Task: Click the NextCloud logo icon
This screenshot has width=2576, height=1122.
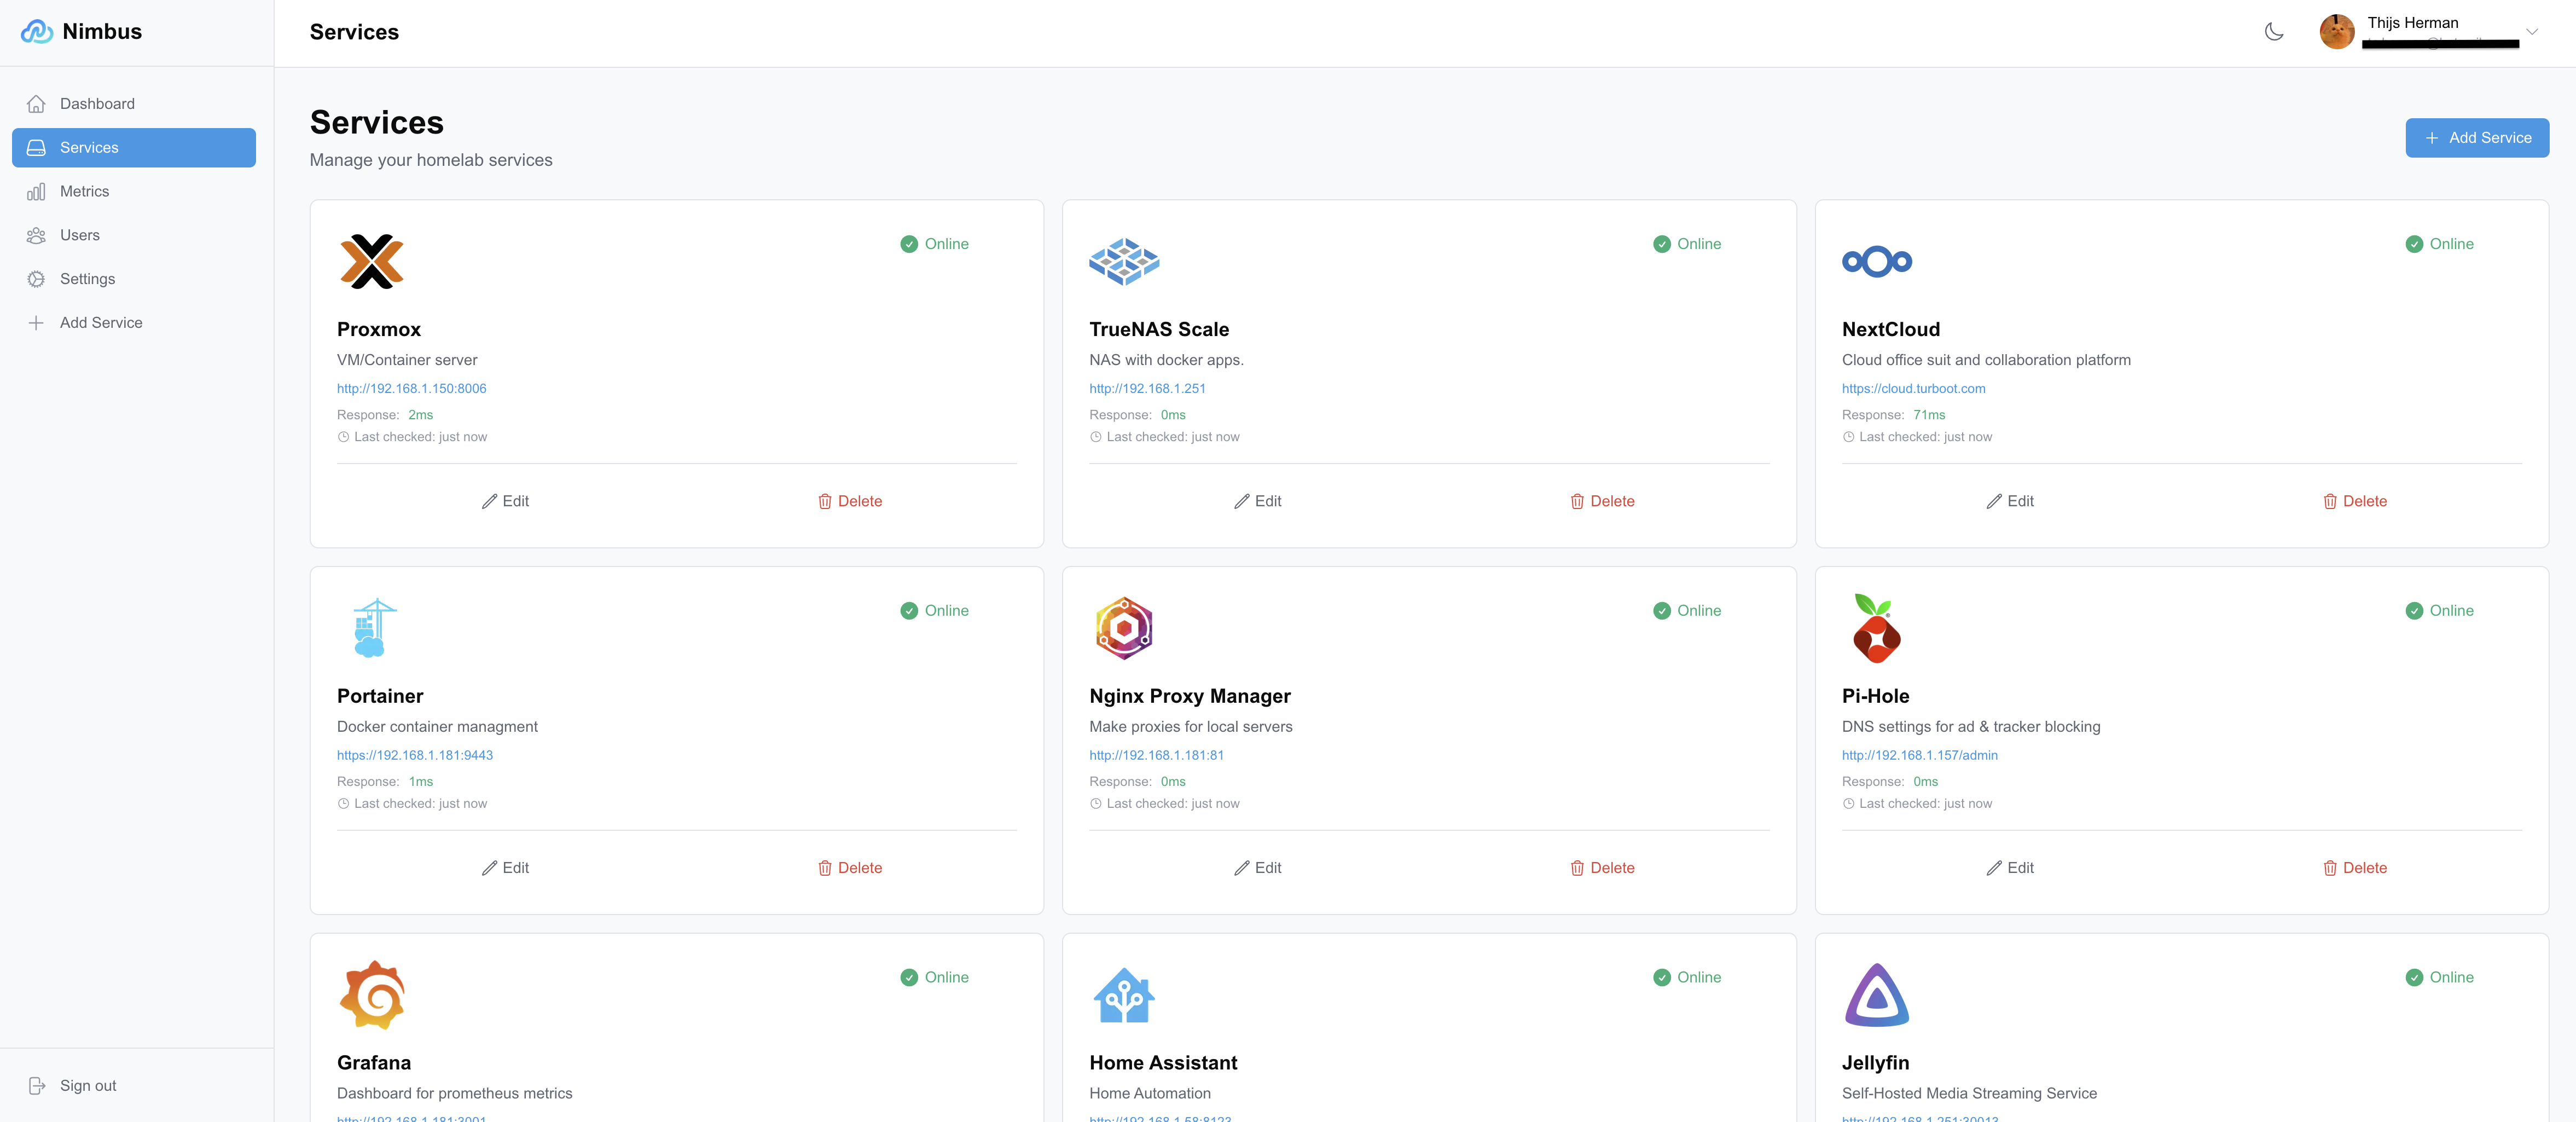Action: 1876,262
